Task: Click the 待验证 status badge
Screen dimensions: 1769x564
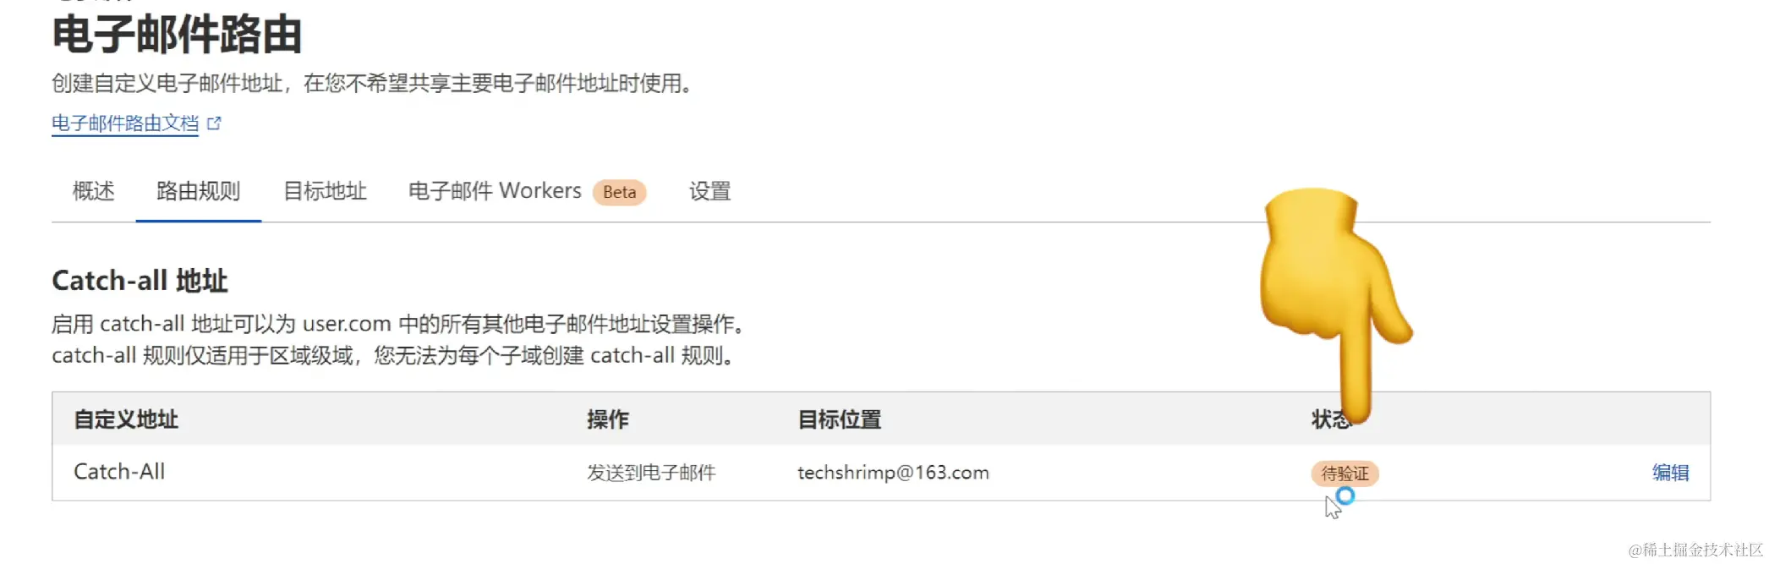Action: click(x=1345, y=474)
